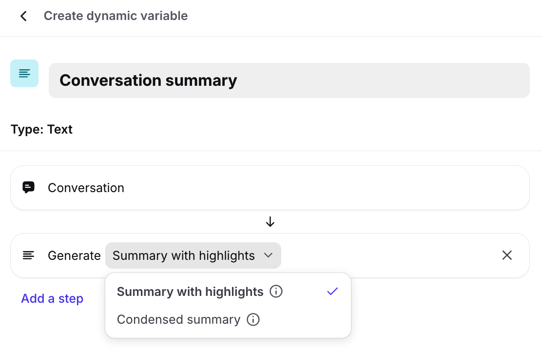
Task: Edit the Conversation summary name field
Action: pyautogui.click(x=289, y=80)
